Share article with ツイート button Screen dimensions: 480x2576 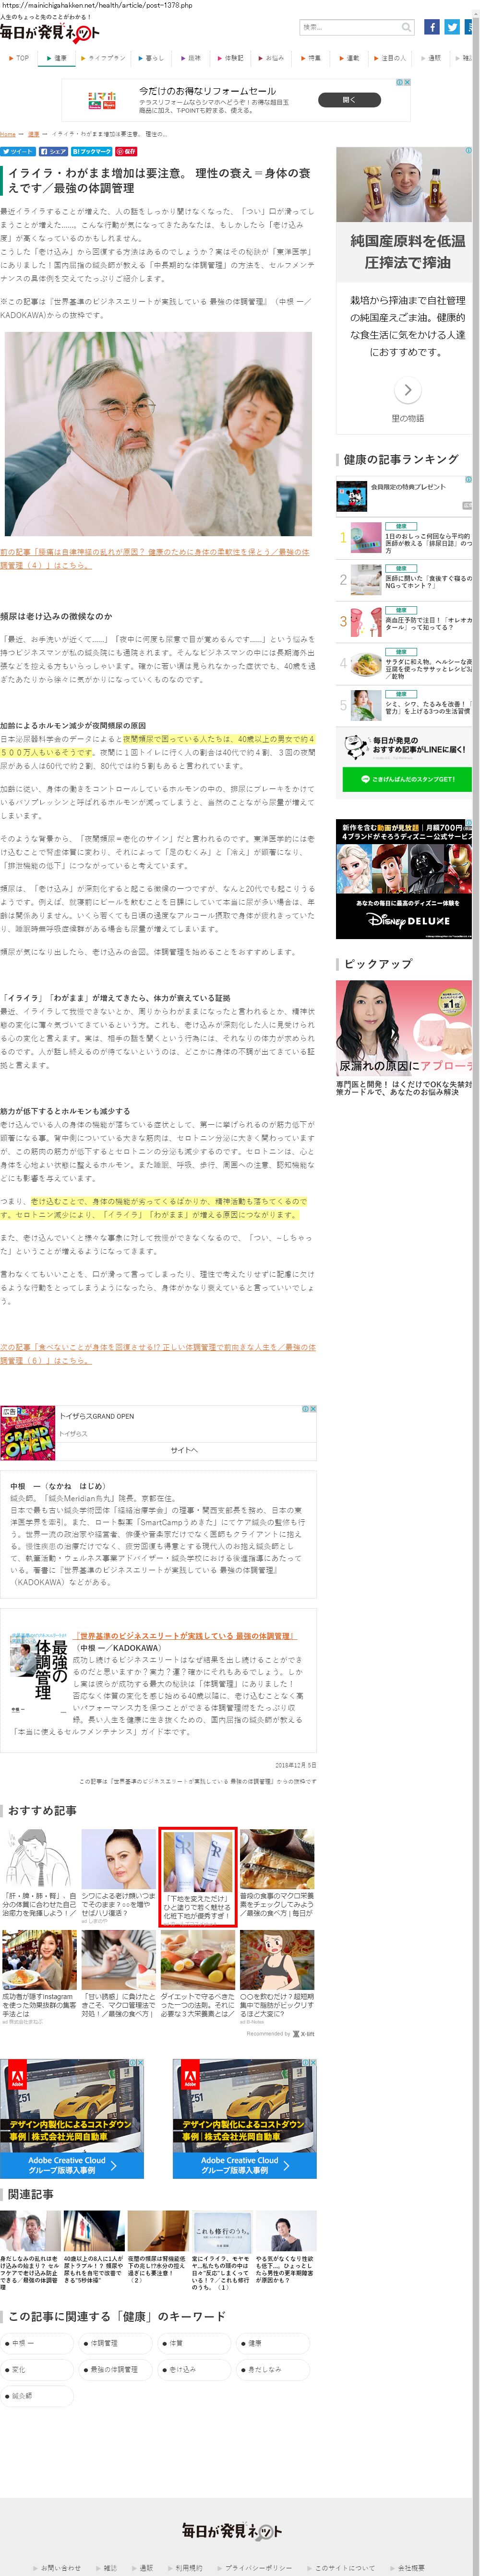coord(18,151)
